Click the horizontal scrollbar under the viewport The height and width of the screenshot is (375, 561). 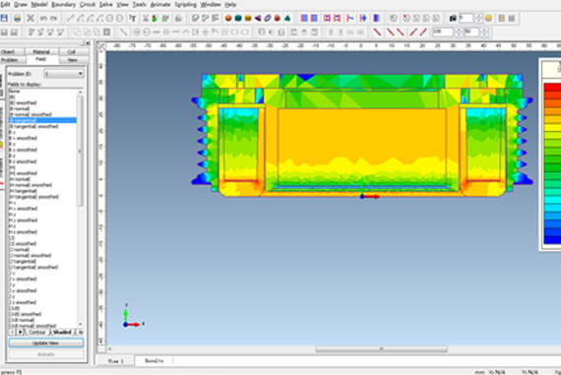pyautogui.click(x=381, y=348)
